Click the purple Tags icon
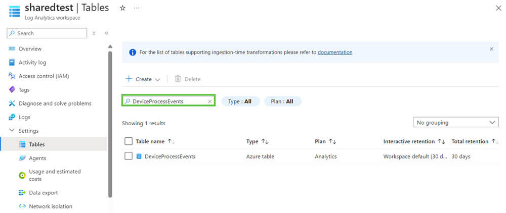The image size is (506, 213). [x=12, y=90]
